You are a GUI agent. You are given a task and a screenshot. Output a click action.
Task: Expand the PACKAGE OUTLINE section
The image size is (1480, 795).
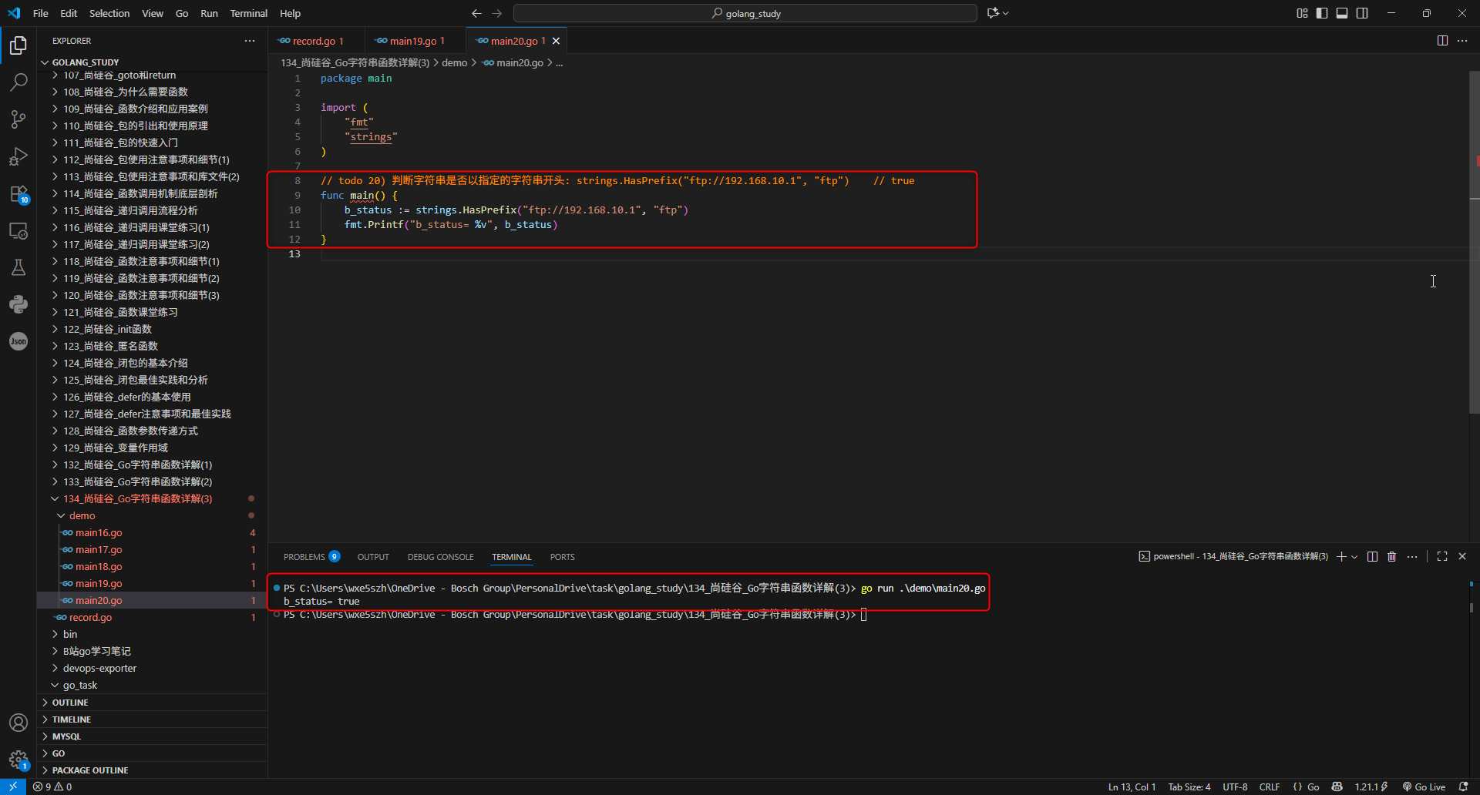153,770
